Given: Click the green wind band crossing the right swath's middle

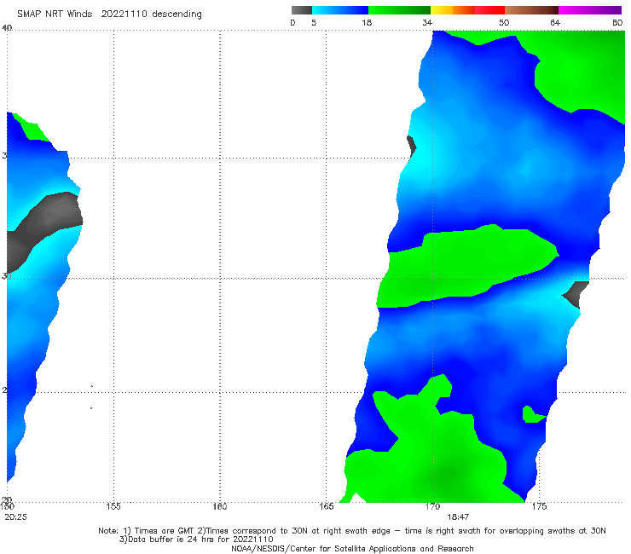Looking at the screenshot, I should point(466,266).
